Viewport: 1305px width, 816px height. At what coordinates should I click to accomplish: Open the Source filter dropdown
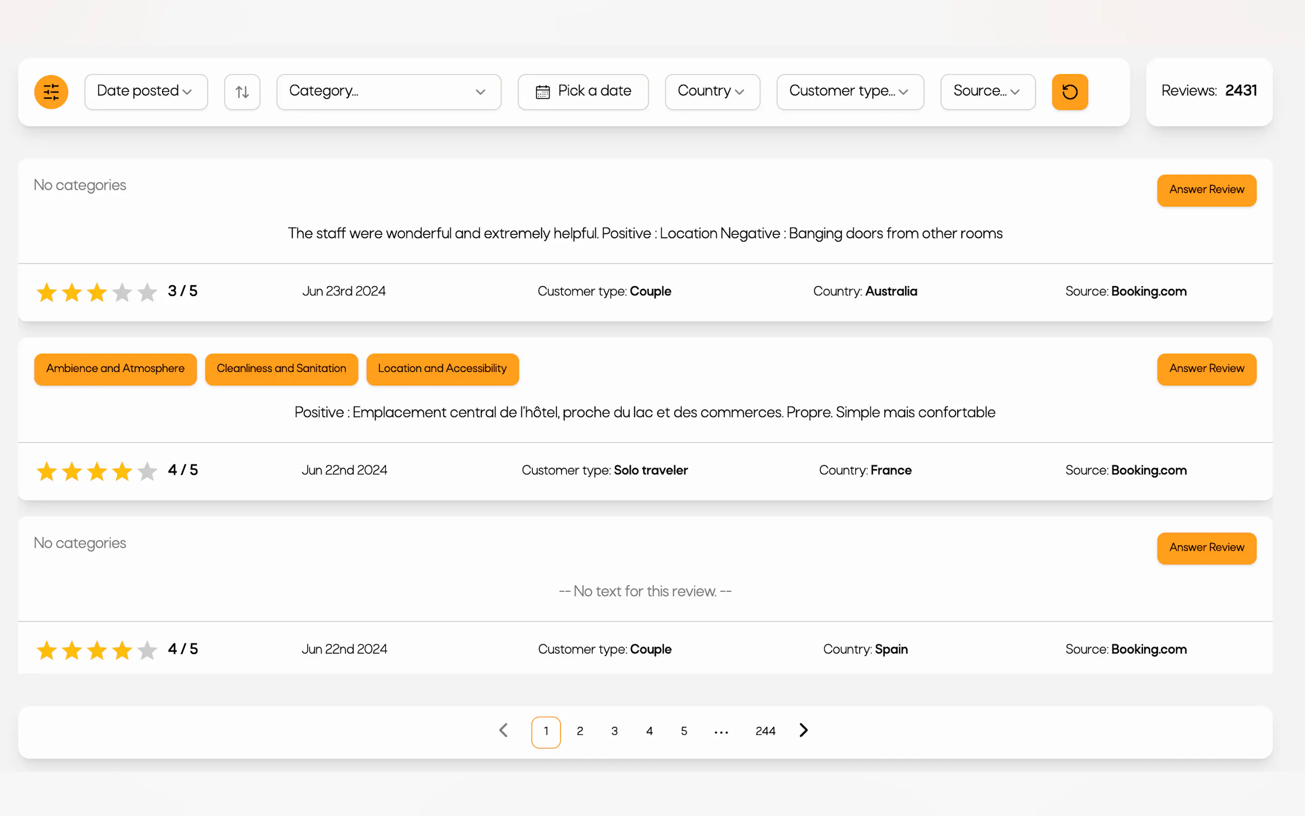point(987,92)
